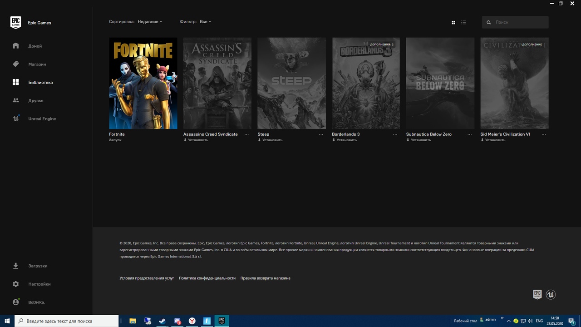Install Sid Meier's Civilization VI
This screenshot has height=327, width=581.
tap(493, 140)
